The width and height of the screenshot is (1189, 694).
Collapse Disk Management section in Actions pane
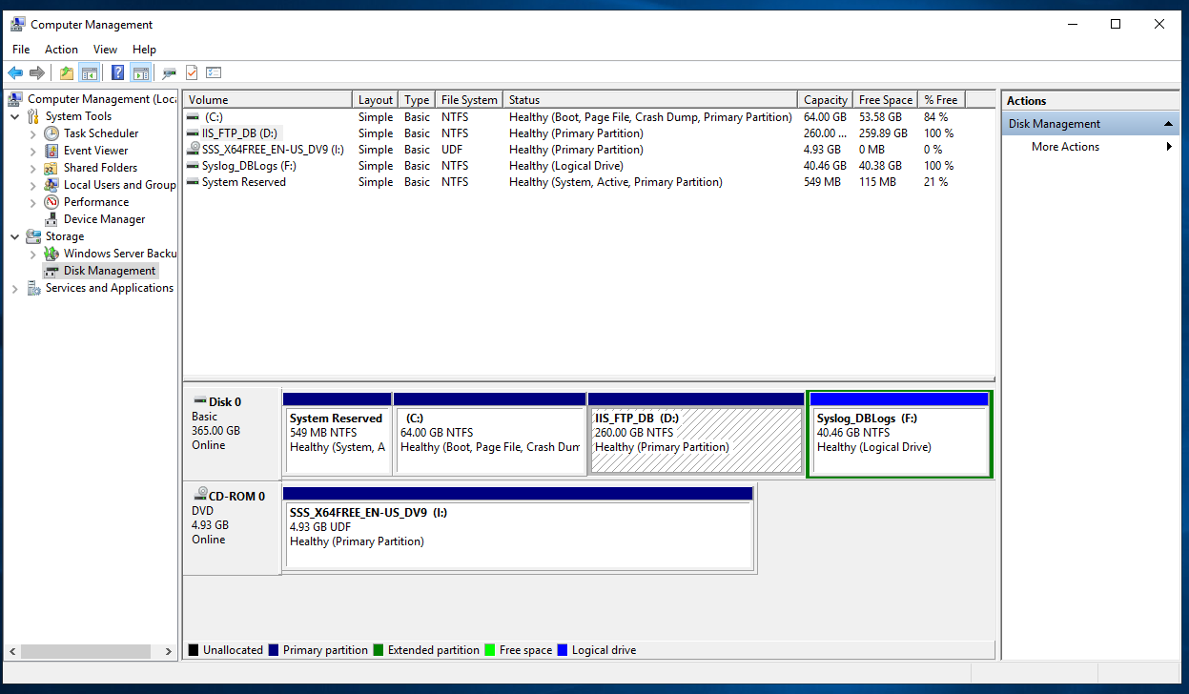(1168, 124)
